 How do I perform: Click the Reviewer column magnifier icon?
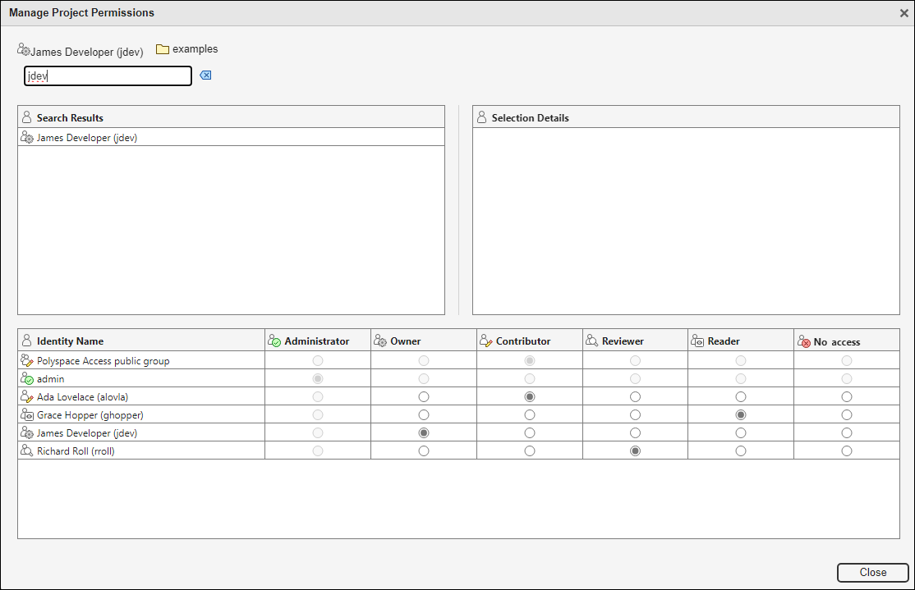[x=592, y=341]
